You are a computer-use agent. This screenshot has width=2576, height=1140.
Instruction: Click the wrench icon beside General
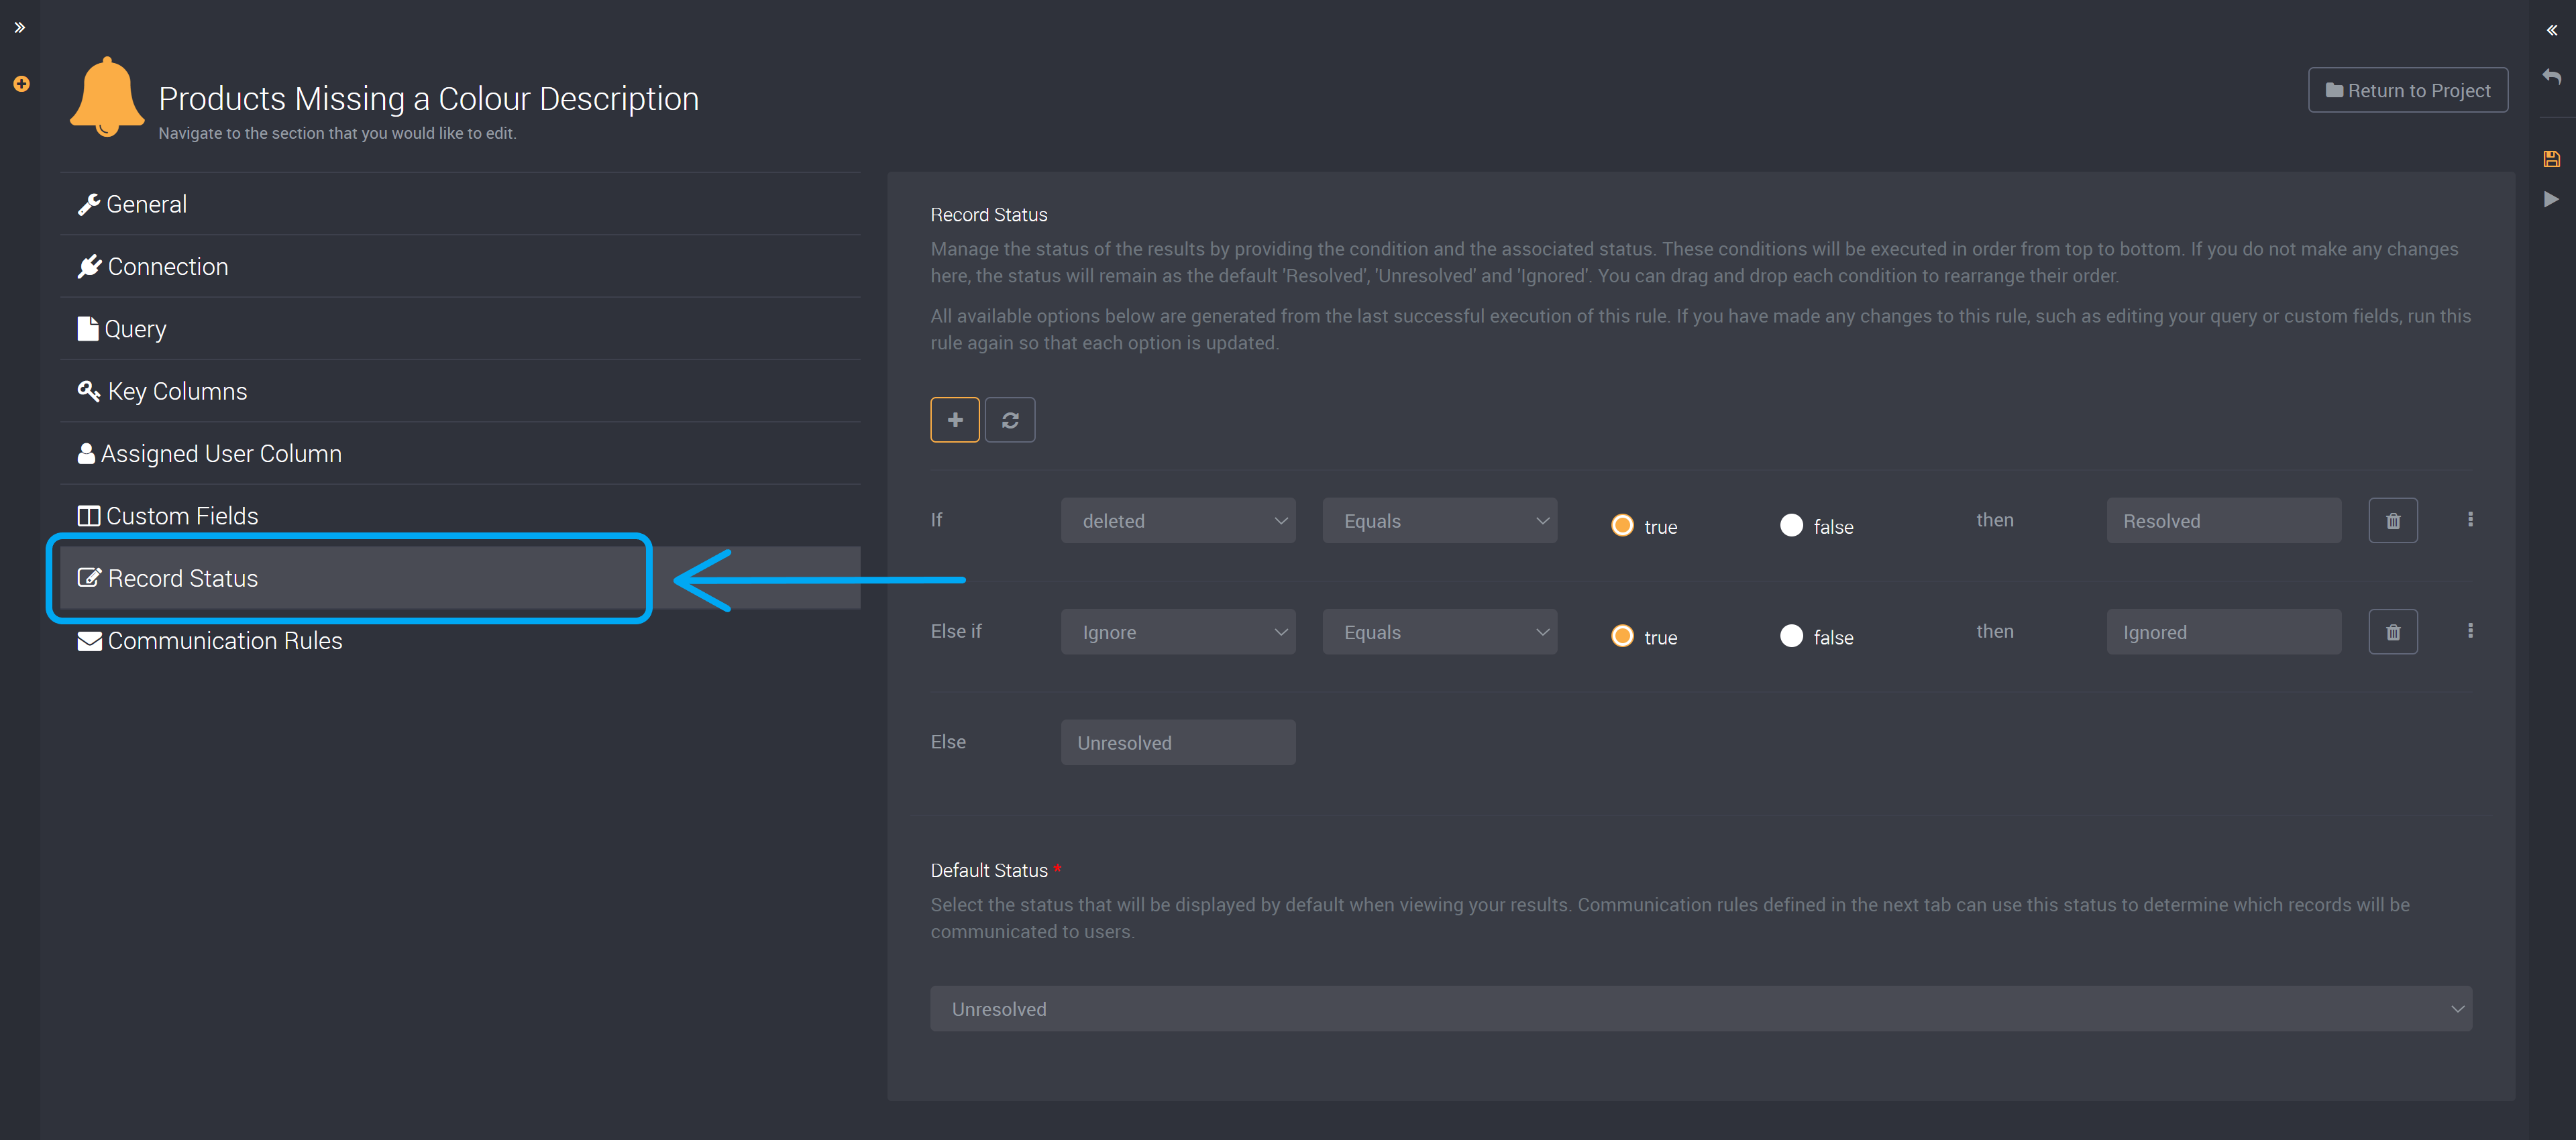(x=89, y=205)
